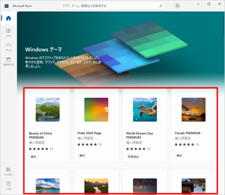The height and width of the screenshot is (195, 225).
Task: Open the Games section in sidebar
Action: (x=9, y=47)
